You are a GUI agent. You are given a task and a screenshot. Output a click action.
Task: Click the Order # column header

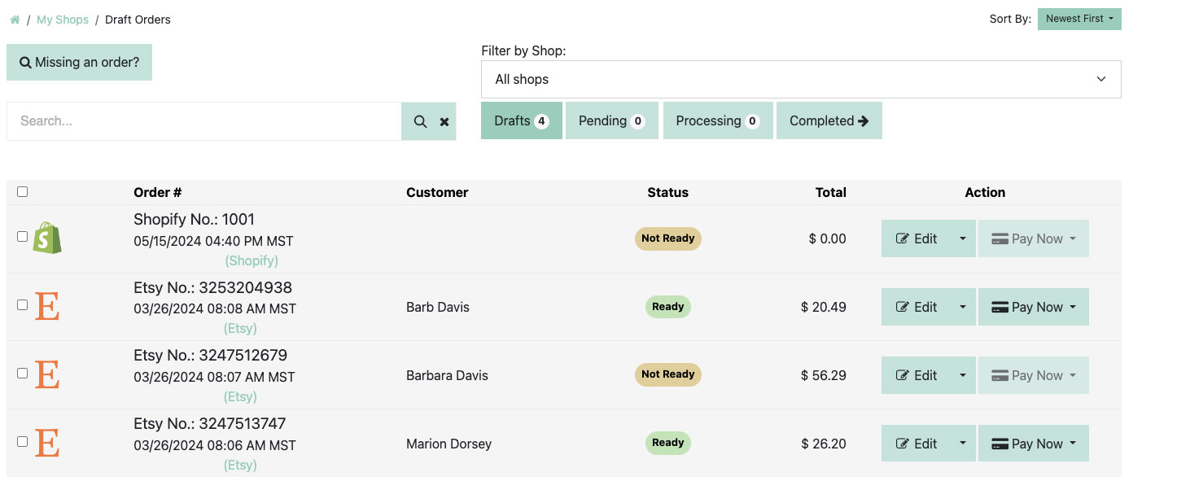[x=158, y=192]
